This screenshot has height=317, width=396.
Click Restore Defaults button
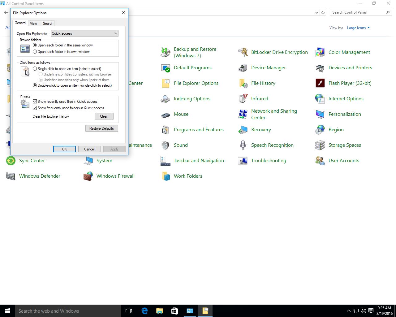pyautogui.click(x=101, y=128)
